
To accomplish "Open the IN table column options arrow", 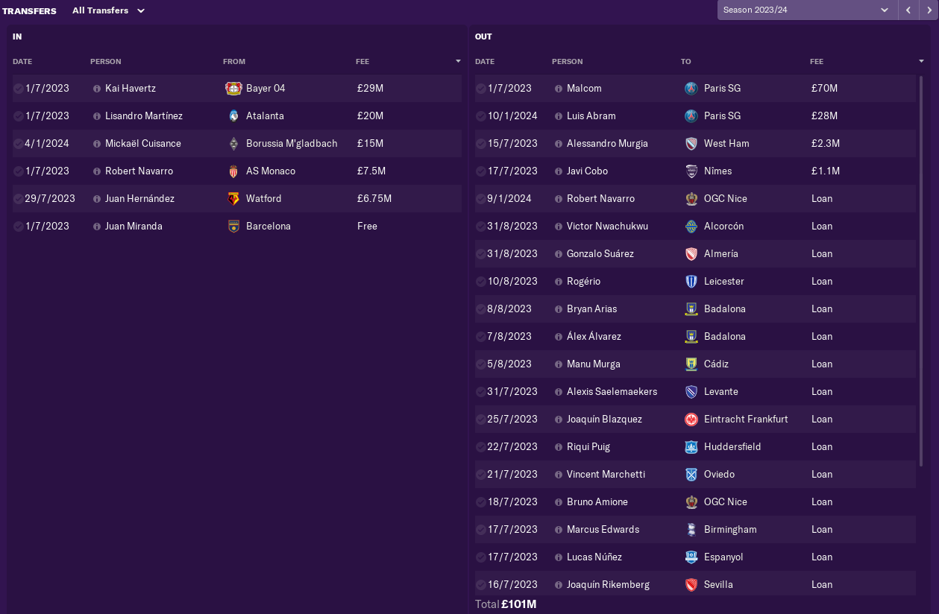I will (x=458, y=61).
